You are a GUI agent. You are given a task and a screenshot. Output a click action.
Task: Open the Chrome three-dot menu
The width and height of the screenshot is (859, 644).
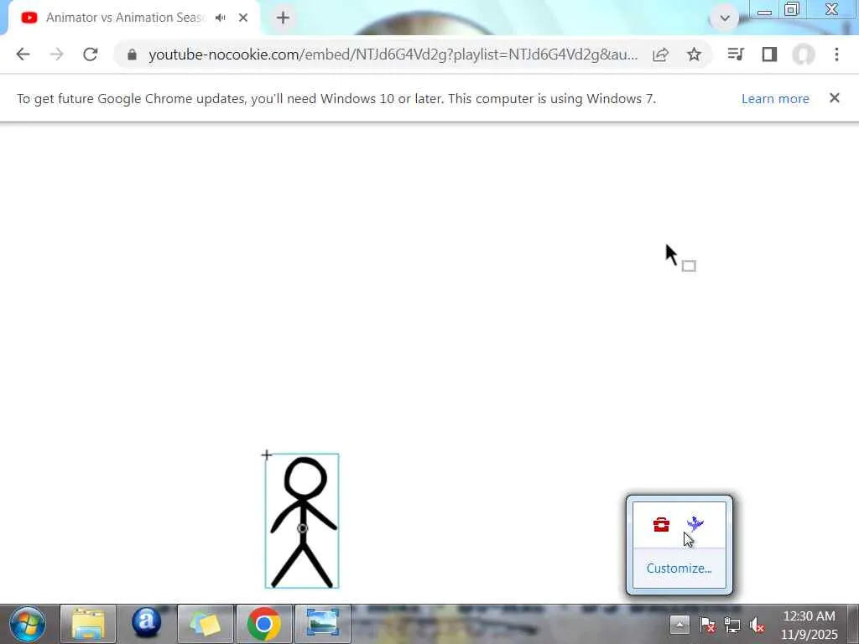pos(836,55)
